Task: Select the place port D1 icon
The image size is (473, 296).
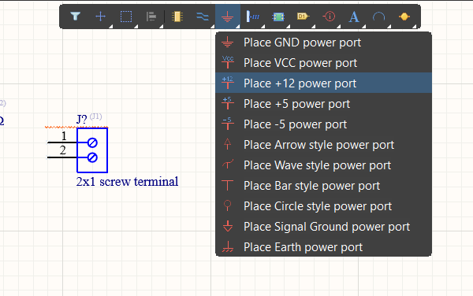Action: click(x=304, y=17)
